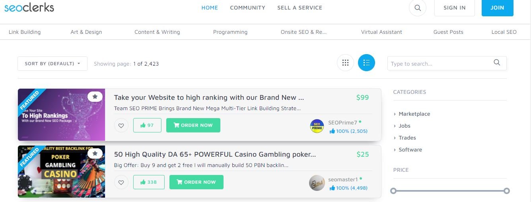Favorite the casino gambling listing with the heart
Image resolution: width=531 pixels, height=202 pixels.
click(x=121, y=182)
